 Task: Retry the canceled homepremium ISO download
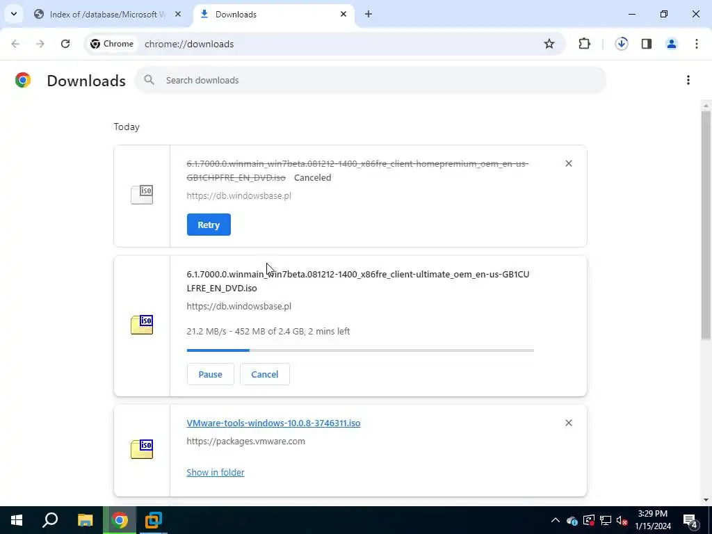[209, 225]
